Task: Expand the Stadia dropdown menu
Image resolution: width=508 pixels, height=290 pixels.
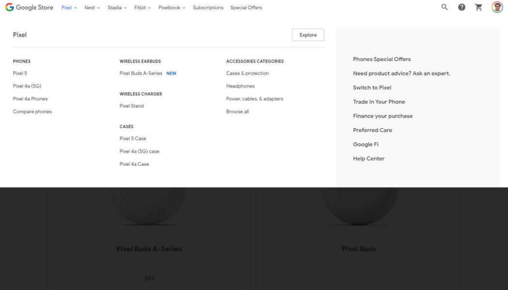Action: click(x=117, y=8)
